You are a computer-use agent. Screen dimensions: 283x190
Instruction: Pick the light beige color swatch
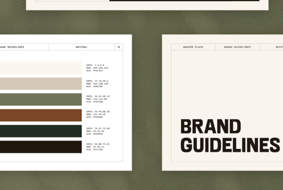click(40, 83)
